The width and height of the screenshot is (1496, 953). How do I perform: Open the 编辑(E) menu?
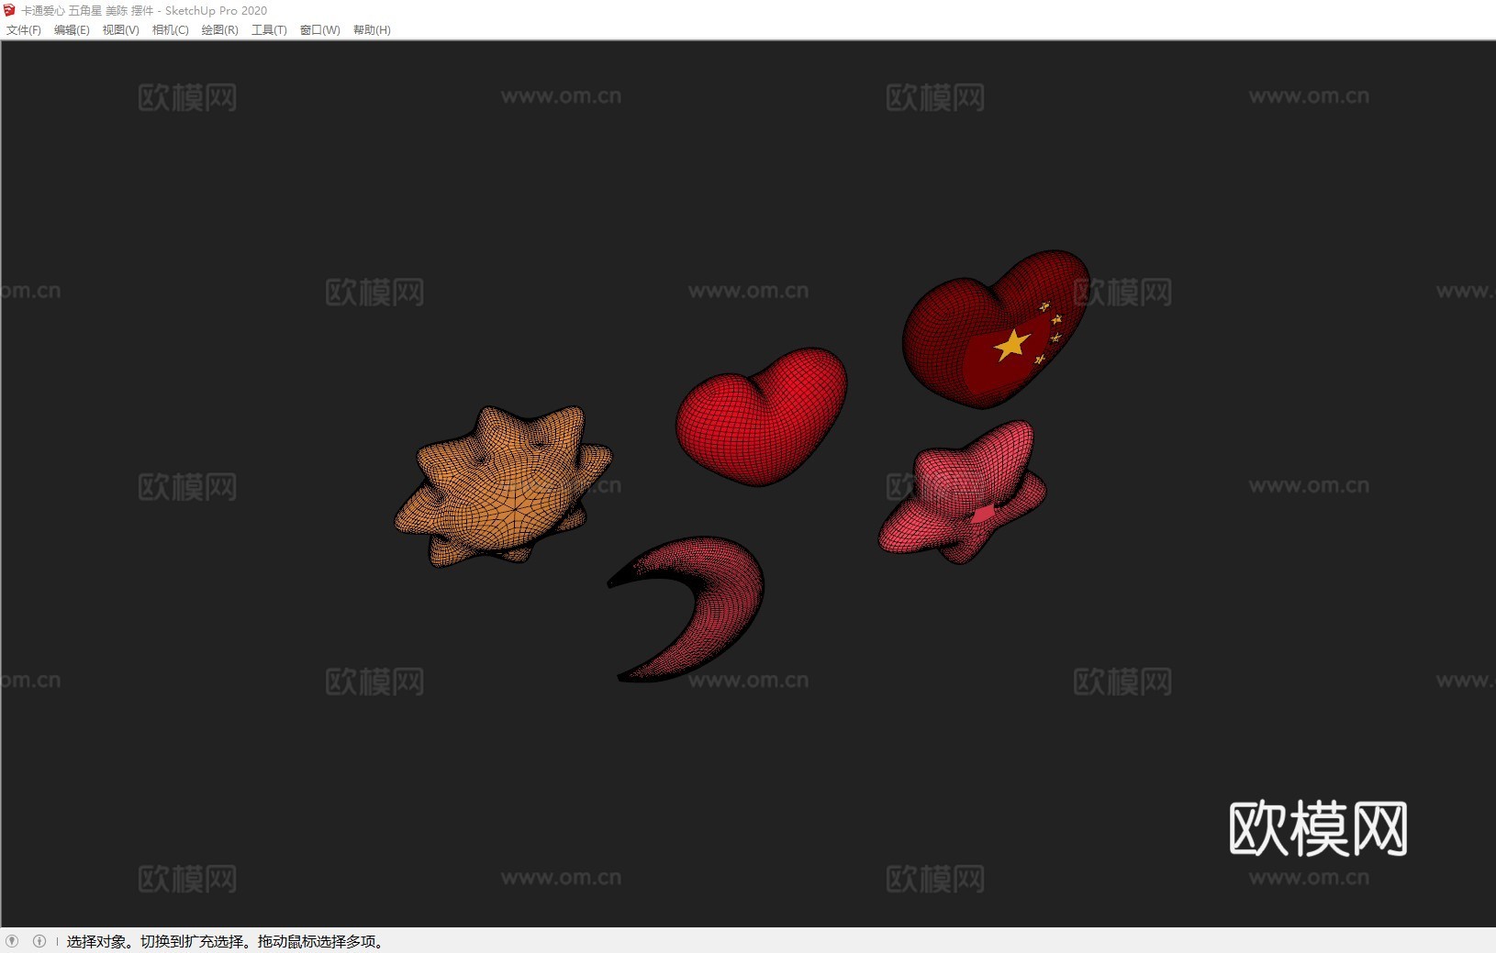pyautogui.click(x=72, y=30)
